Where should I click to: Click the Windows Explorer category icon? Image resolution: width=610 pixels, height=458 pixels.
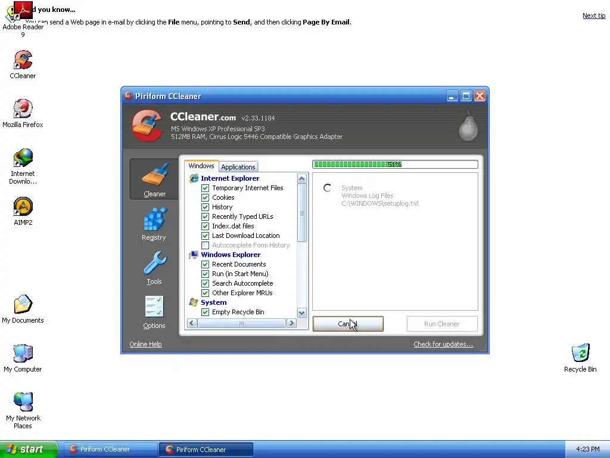(x=194, y=255)
